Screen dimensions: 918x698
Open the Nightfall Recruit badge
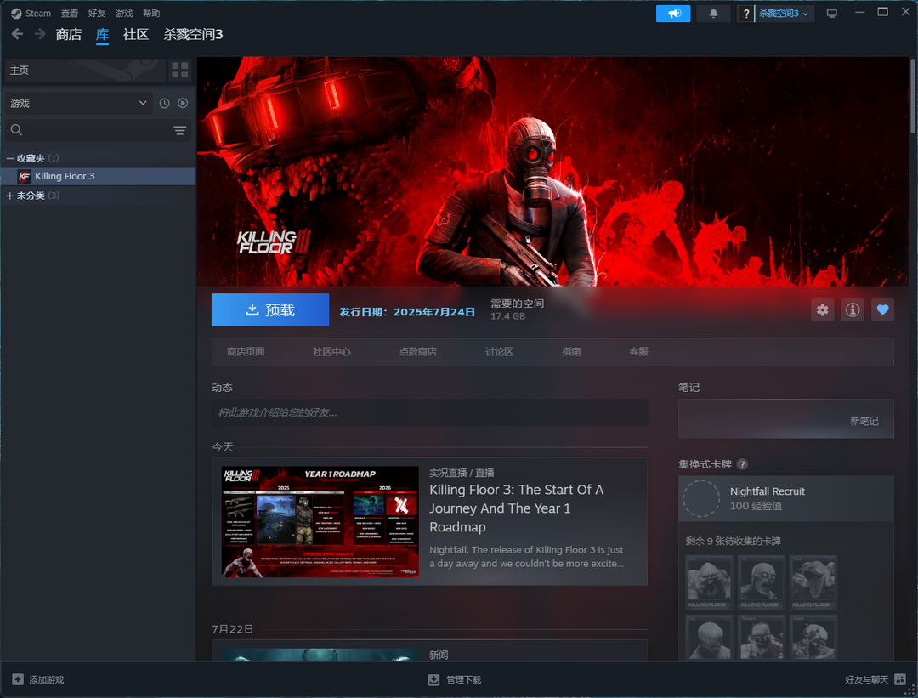[785, 498]
